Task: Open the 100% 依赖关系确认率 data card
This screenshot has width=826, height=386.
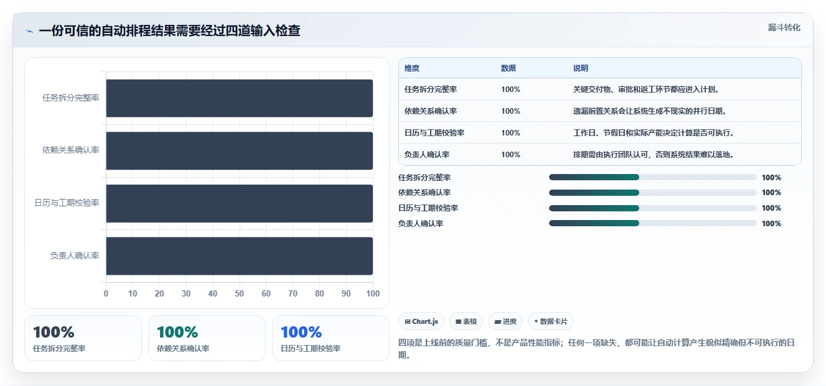Action: 207,338
